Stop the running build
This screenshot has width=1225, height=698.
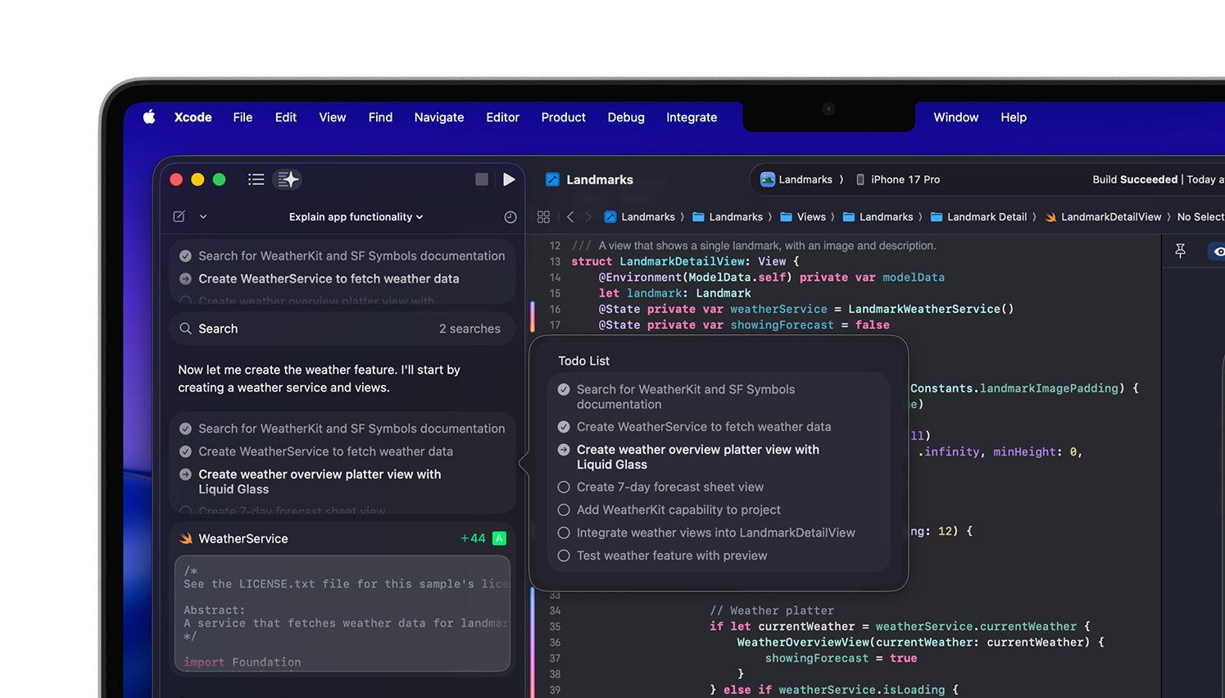click(482, 179)
